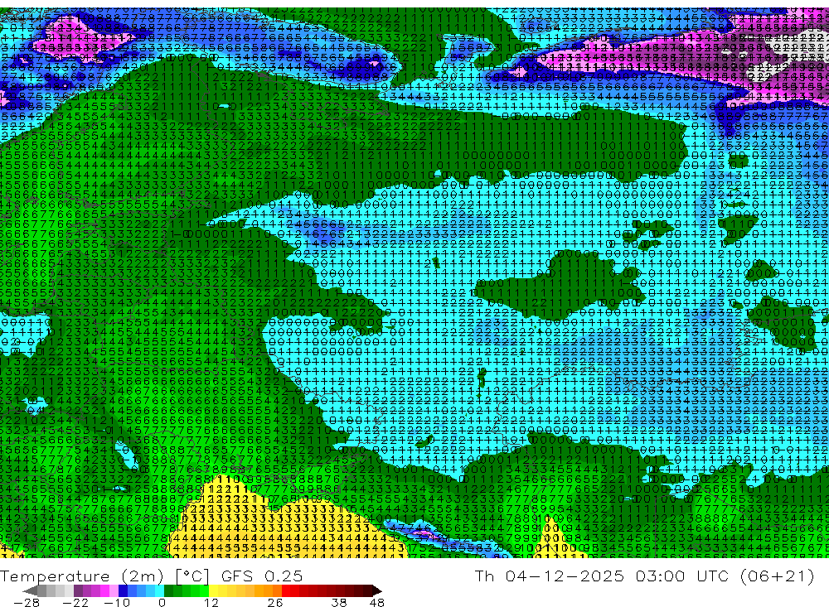
Task: Click the '26' legend value
Action: click(275, 603)
